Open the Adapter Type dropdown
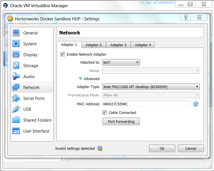This screenshot has width=214, height=171. pos(151,87)
